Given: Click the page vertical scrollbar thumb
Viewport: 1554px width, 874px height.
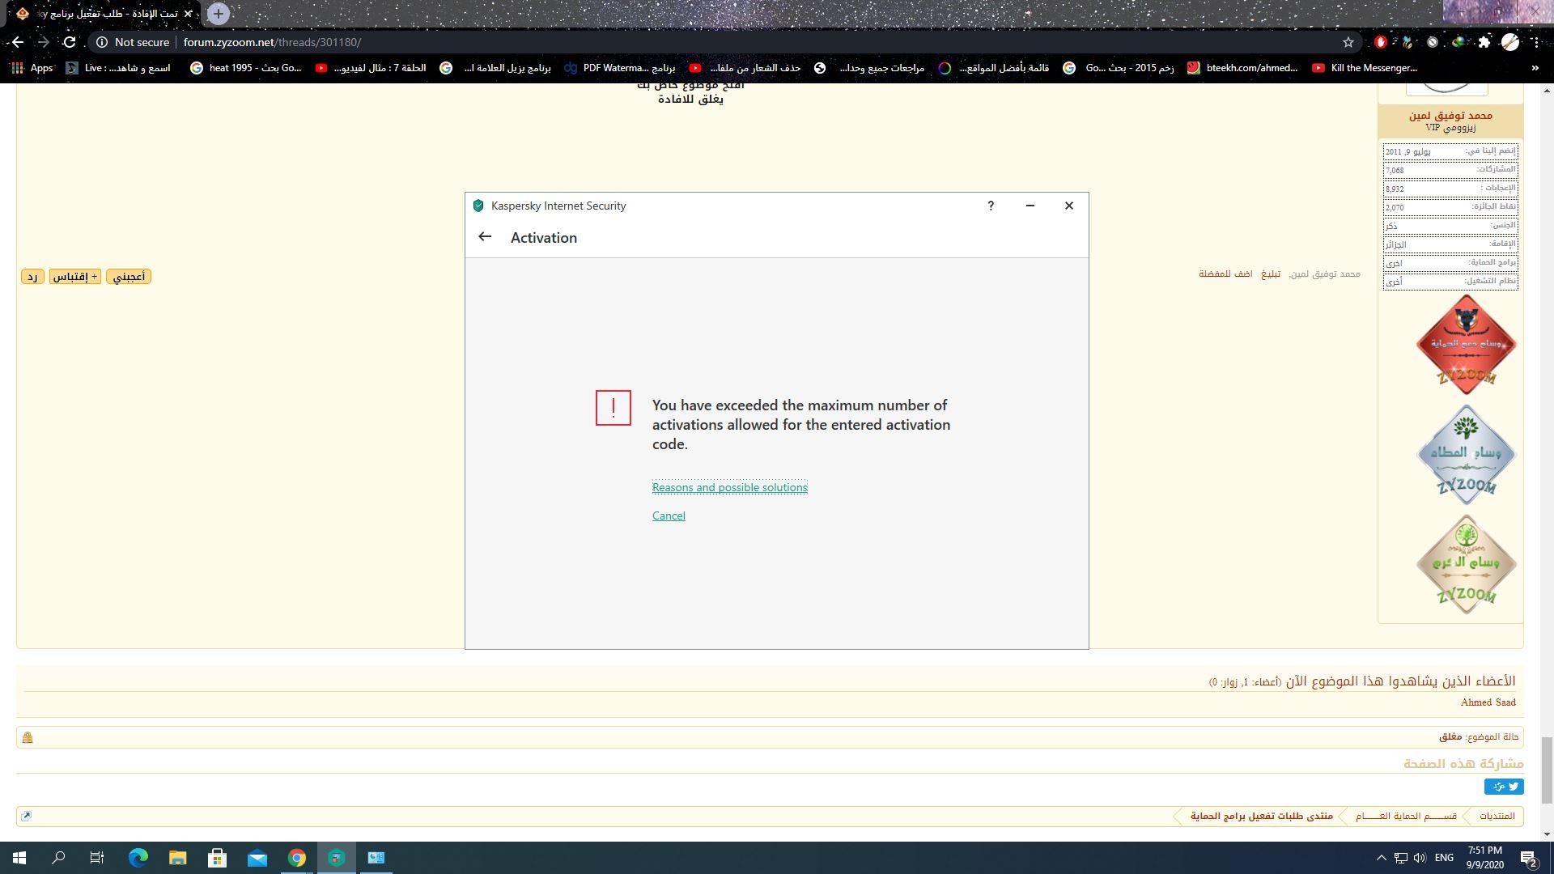Looking at the screenshot, I should pyautogui.click(x=1547, y=770).
